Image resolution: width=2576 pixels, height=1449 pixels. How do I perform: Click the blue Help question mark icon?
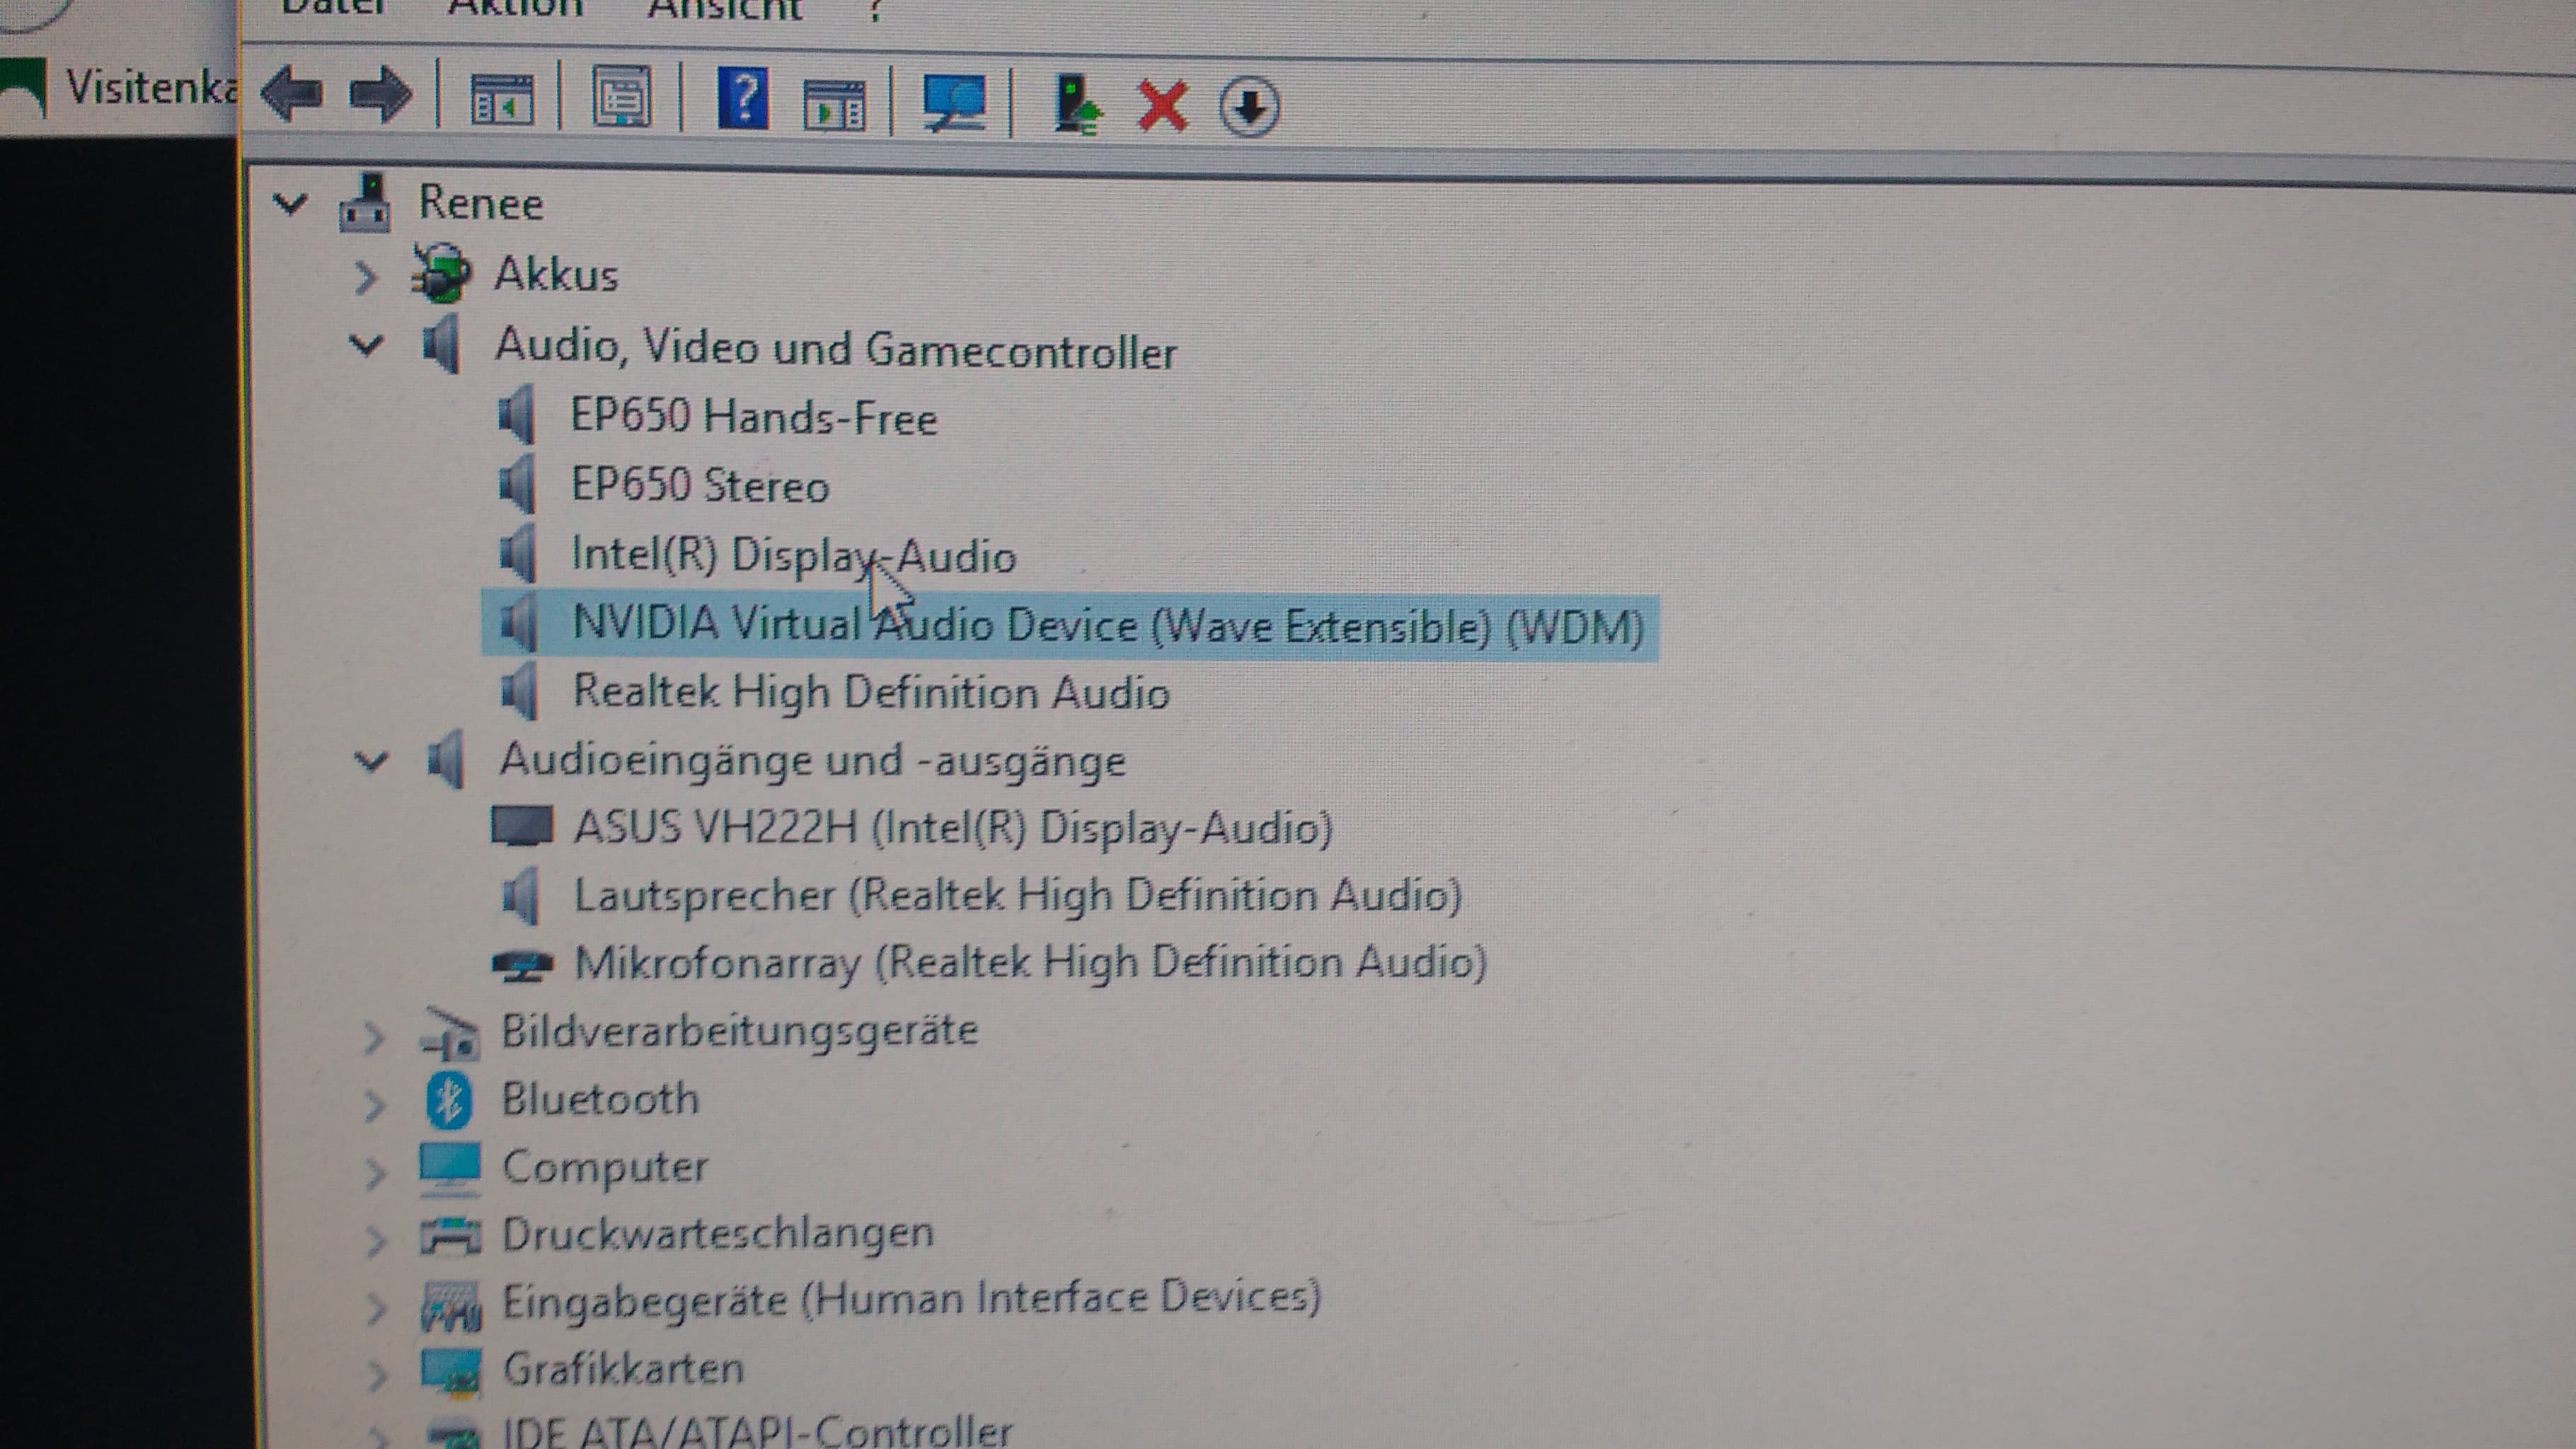(x=743, y=98)
